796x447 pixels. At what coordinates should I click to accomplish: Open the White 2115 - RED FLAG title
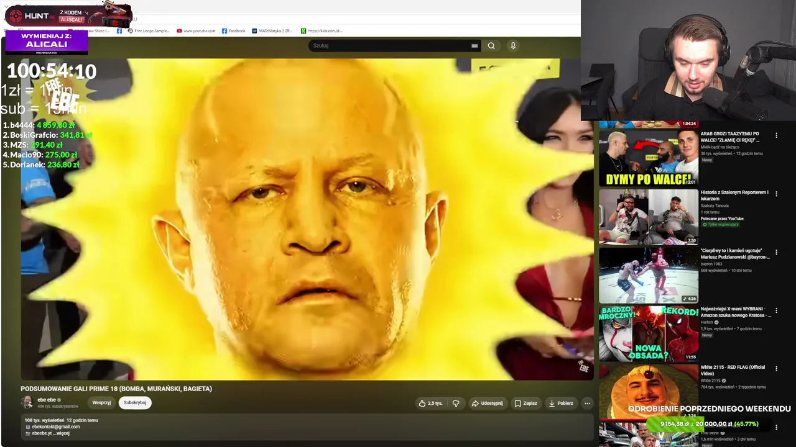coord(733,370)
